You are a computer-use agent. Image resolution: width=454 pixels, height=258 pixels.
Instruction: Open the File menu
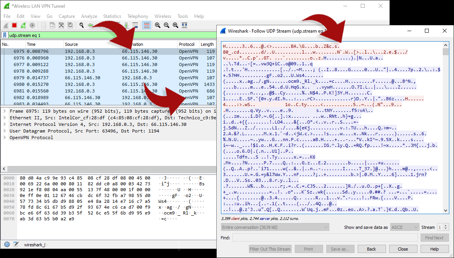click(7, 16)
